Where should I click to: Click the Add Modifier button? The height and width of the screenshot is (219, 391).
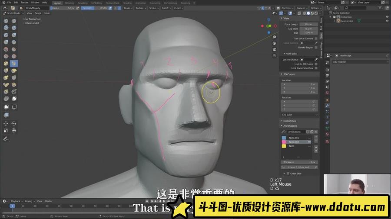(360, 62)
